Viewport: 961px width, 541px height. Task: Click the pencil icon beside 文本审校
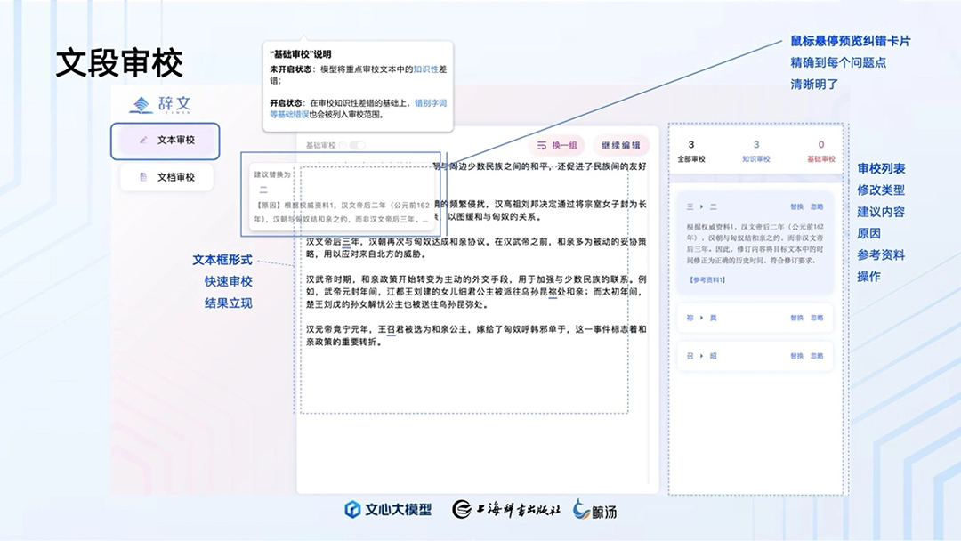point(143,141)
